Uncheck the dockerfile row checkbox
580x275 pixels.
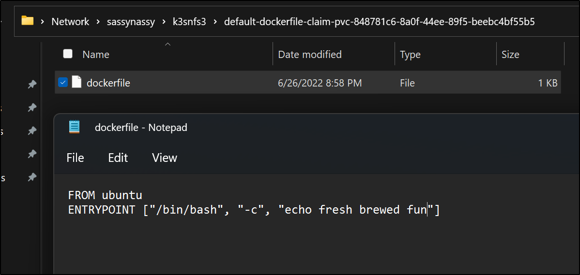point(63,82)
